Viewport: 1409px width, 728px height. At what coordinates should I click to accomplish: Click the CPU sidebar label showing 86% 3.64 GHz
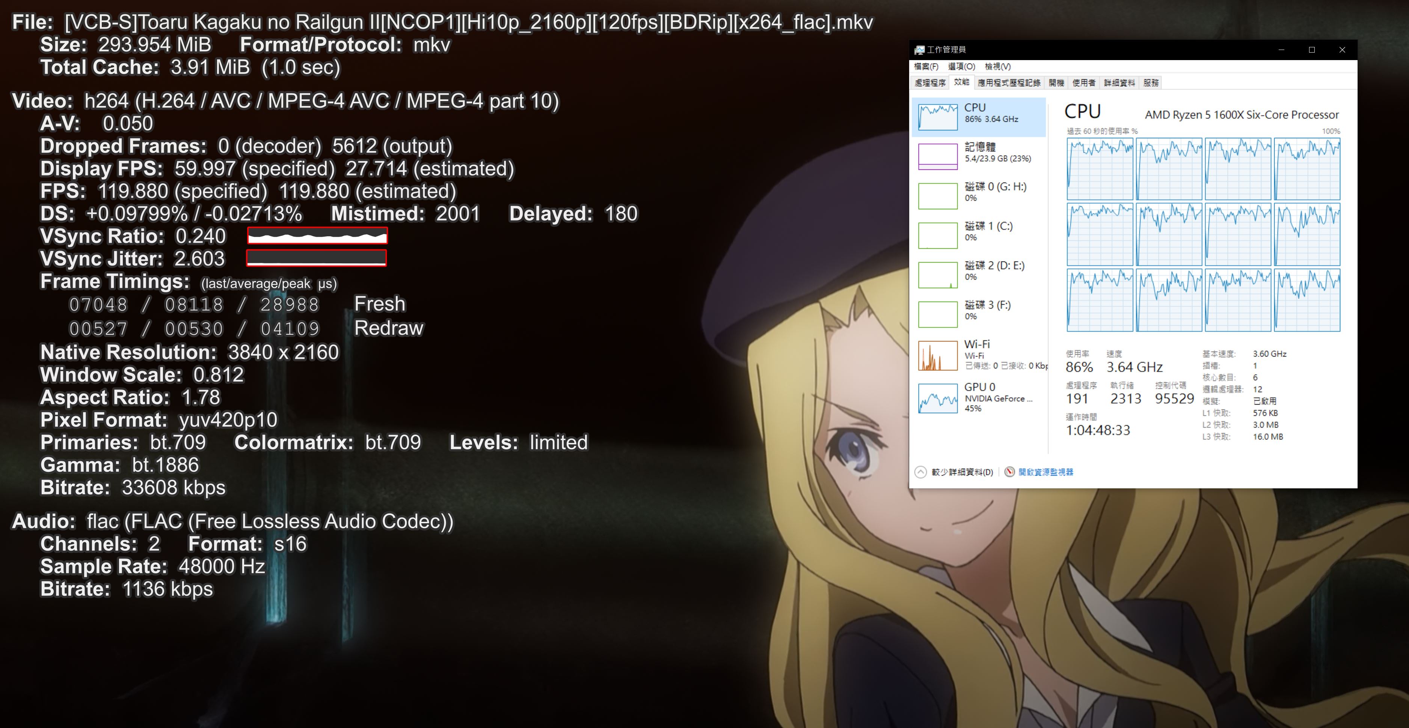(991, 113)
